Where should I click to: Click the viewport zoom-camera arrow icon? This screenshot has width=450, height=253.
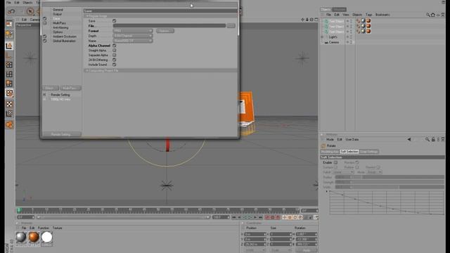click(x=307, y=20)
